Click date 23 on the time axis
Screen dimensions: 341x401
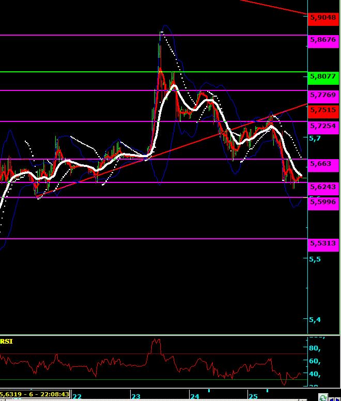pyautogui.click(x=136, y=397)
